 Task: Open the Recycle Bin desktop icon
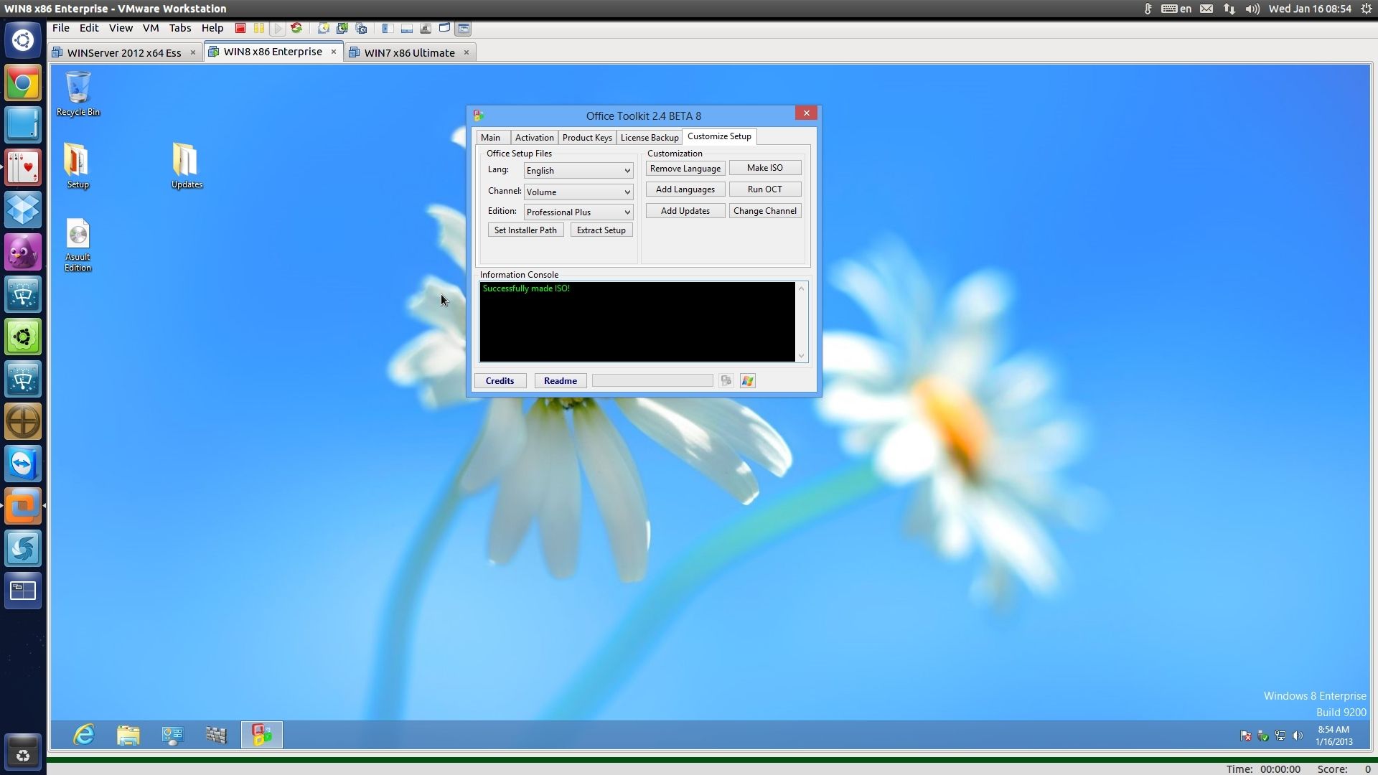pos(78,93)
